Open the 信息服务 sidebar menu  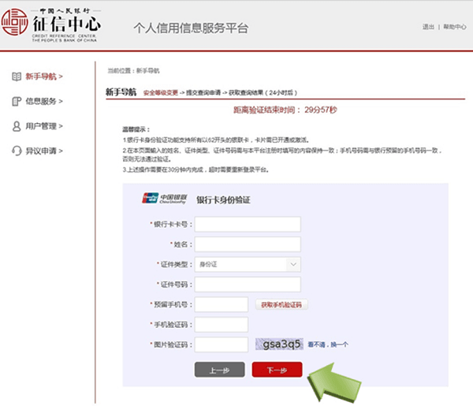pos(44,102)
